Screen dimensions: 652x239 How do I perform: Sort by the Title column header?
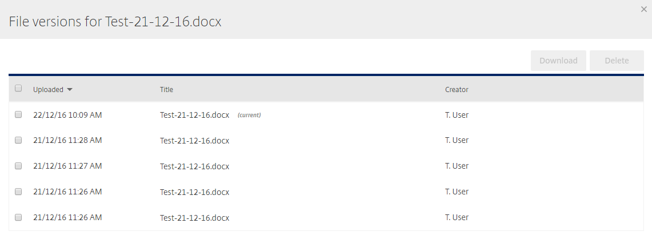166,90
